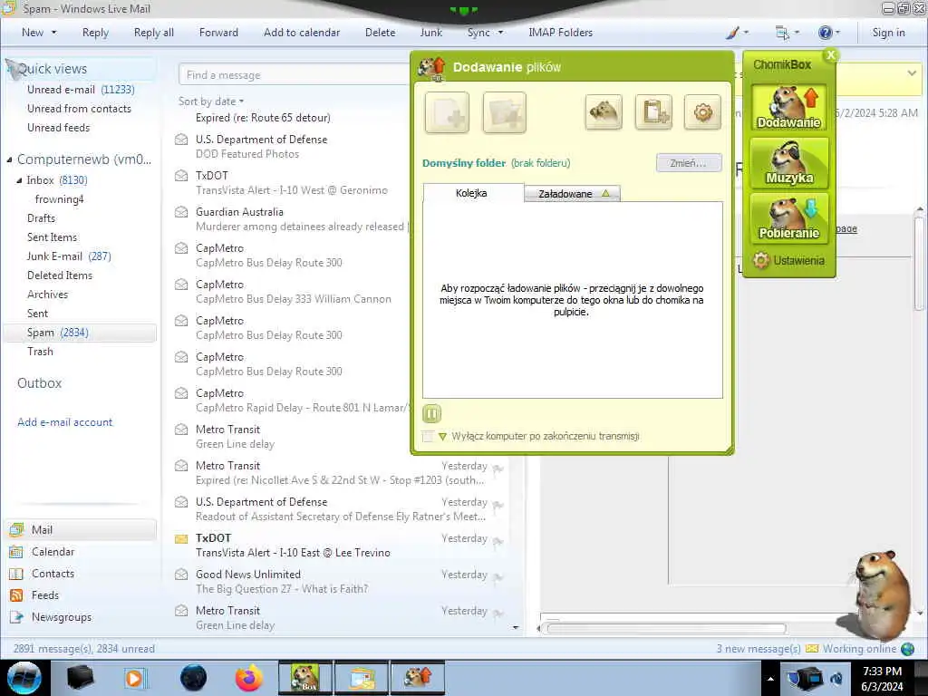Click Forward in the toolbar
This screenshot has height=696, width=928.
pos(218,33)
